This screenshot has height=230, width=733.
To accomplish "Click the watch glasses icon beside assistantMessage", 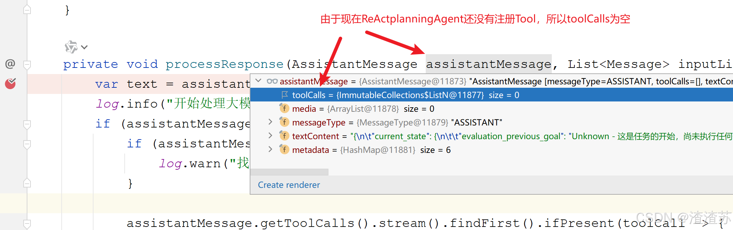I will click(x=272, y=81).
